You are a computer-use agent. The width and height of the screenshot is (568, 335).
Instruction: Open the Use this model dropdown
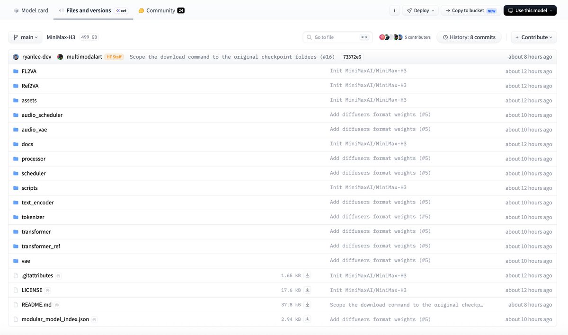(530, 10)
